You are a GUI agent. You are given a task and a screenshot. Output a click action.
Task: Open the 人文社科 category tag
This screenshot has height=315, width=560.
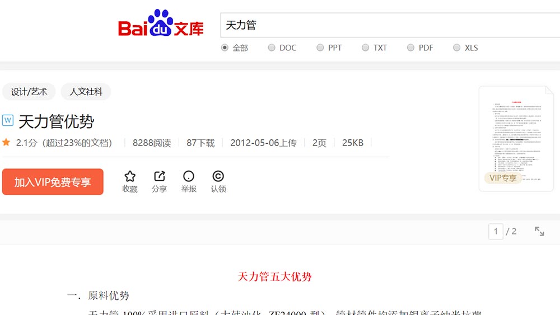(86, 92)
